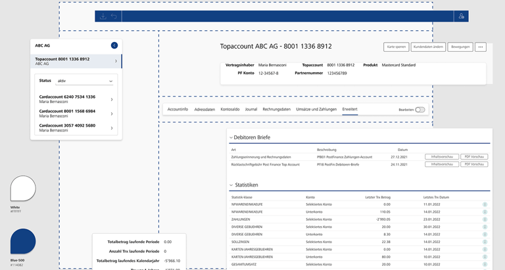
Task: Click the Totalbetrag laufendes Kalenderjahr value -5'966.10
Action: 172,261
